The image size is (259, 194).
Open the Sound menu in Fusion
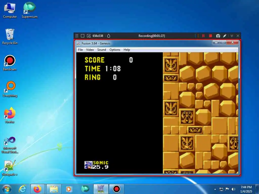(x=102, y=50)
